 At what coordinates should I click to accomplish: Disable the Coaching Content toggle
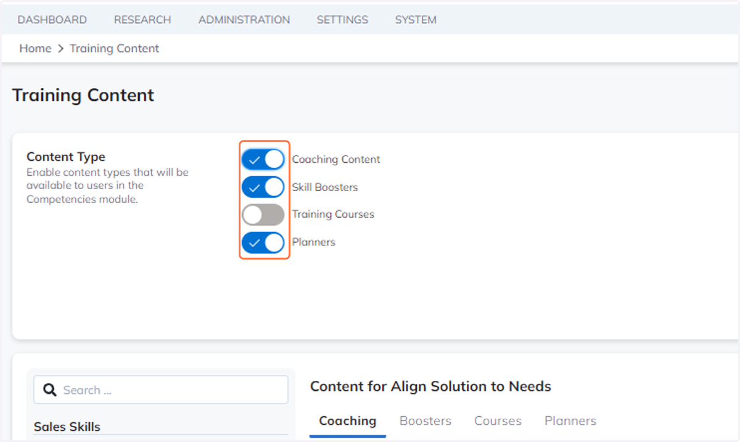(263, 159)
